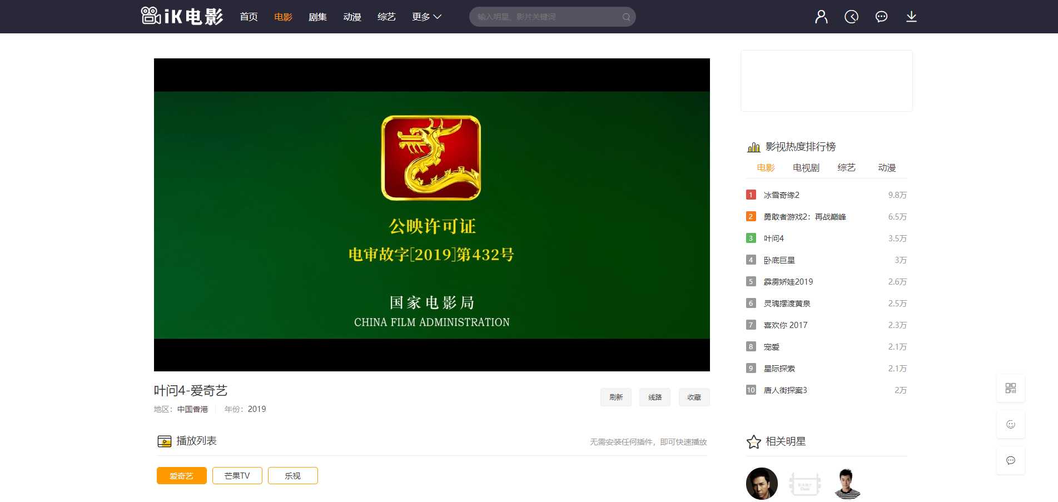Open viewing history via the clock icon

[x=851, y=17]
